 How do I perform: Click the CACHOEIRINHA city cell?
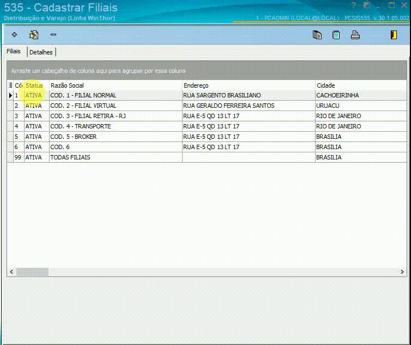pos(361,95)
